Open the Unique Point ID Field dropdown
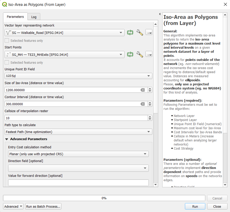This screenshot has height=212, width=230. coord(78,76)
